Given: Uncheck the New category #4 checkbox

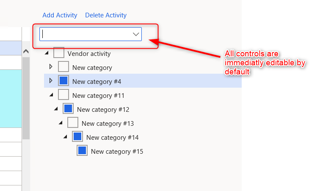Looking at the screenshot, I should 63,81.
